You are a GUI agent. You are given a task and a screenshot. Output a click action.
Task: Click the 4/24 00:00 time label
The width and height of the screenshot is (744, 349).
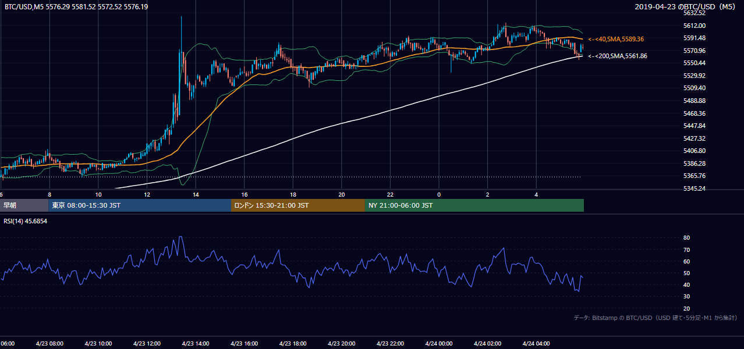tap(438, 343)
